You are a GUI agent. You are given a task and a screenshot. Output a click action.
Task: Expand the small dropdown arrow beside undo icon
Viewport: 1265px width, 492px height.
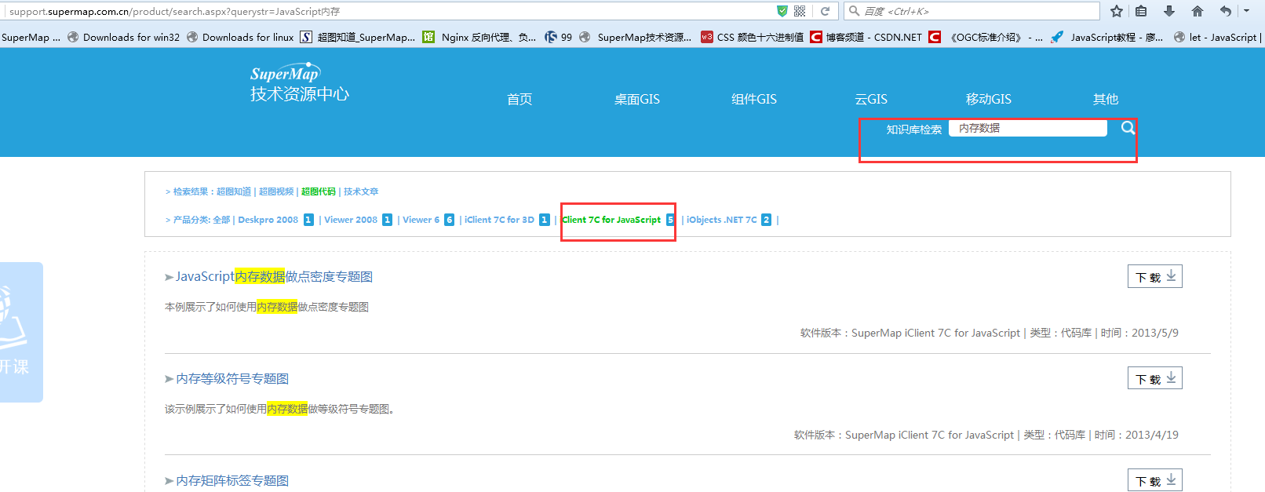1246,11
